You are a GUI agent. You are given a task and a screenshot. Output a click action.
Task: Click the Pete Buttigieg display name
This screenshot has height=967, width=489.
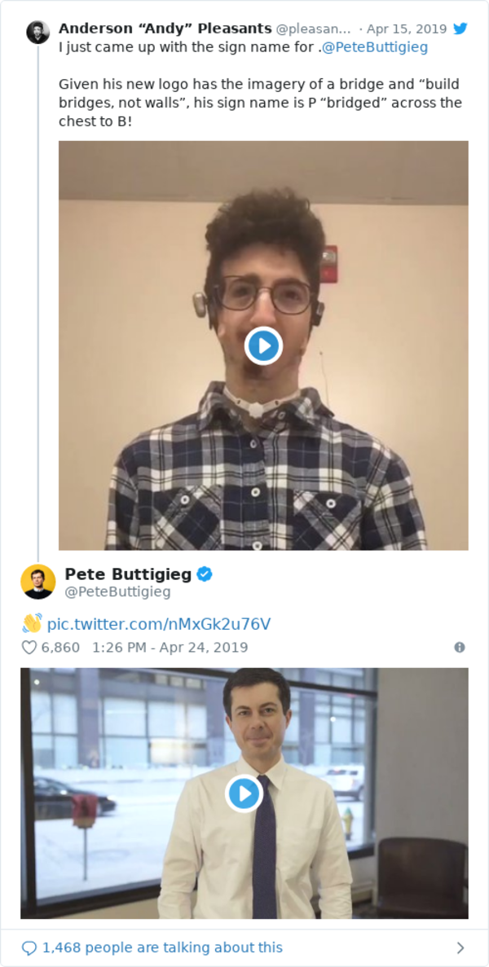coord(128,574)
